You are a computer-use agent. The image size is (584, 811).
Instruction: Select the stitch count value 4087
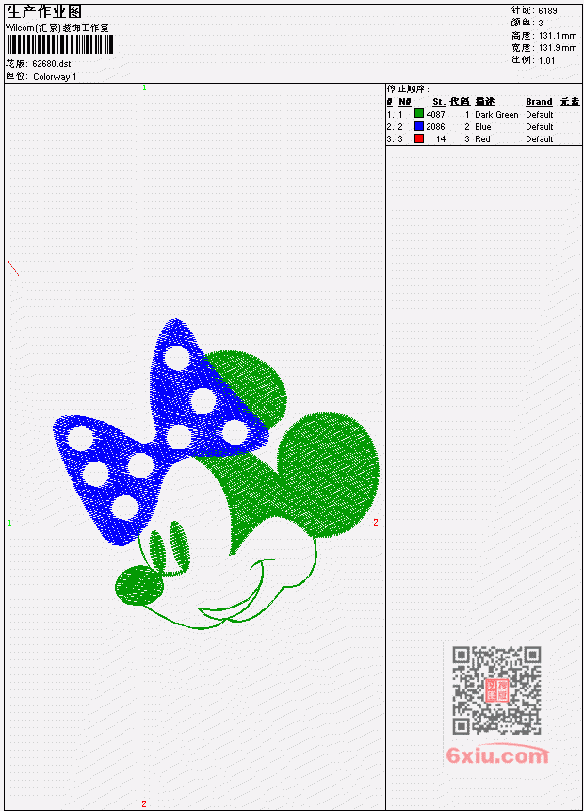435,114
